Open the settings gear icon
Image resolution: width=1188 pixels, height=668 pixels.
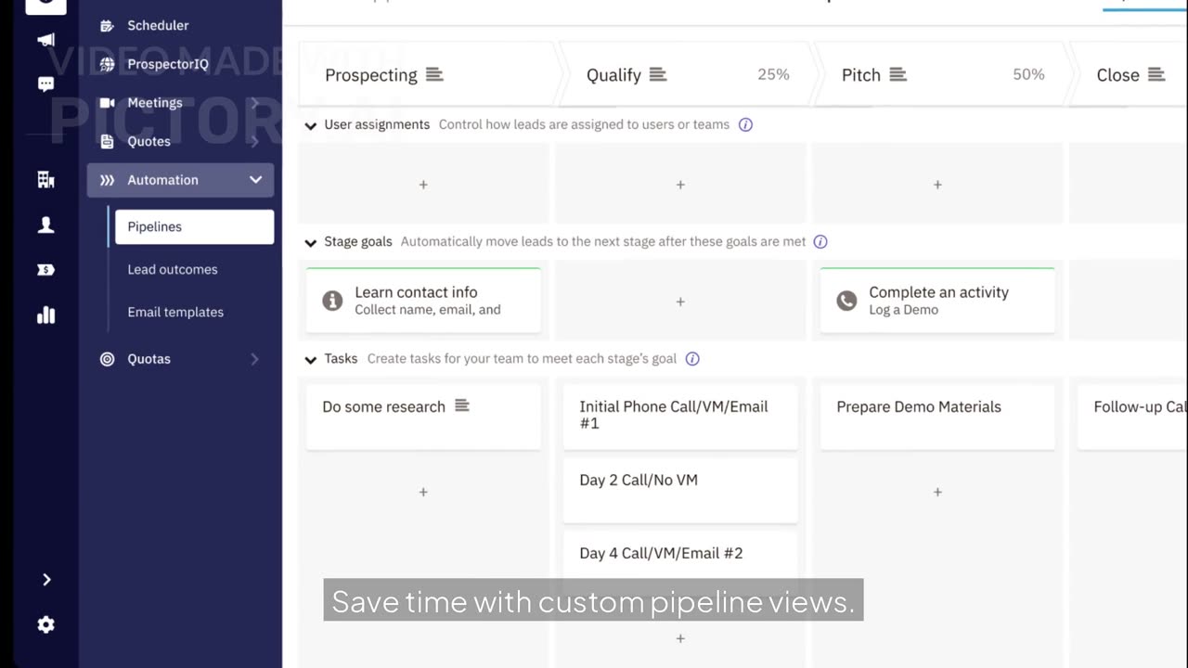[x=45, y=624]
